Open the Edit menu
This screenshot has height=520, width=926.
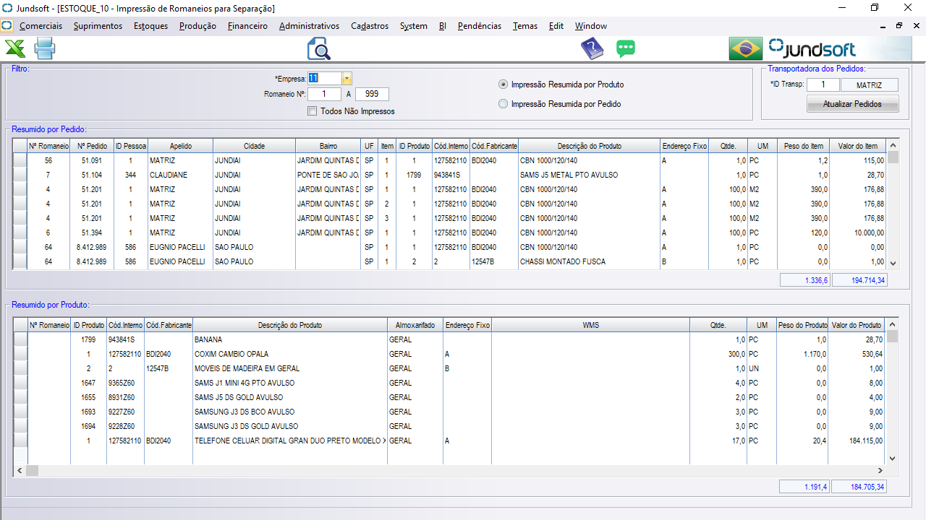[x=556, y=26]
